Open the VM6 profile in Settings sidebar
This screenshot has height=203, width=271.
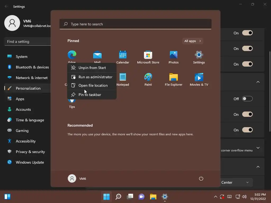pos(27,23)
